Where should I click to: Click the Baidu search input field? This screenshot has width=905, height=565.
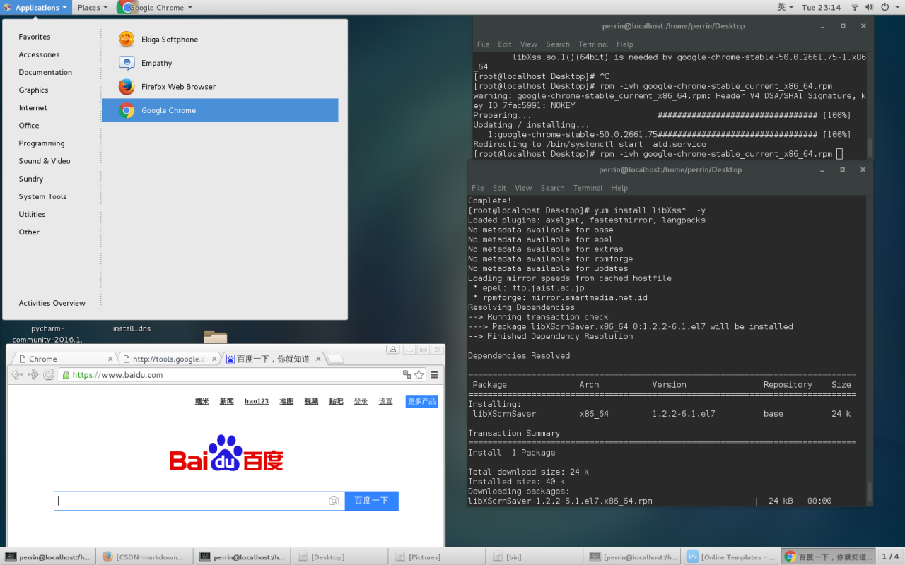point(191,501)
